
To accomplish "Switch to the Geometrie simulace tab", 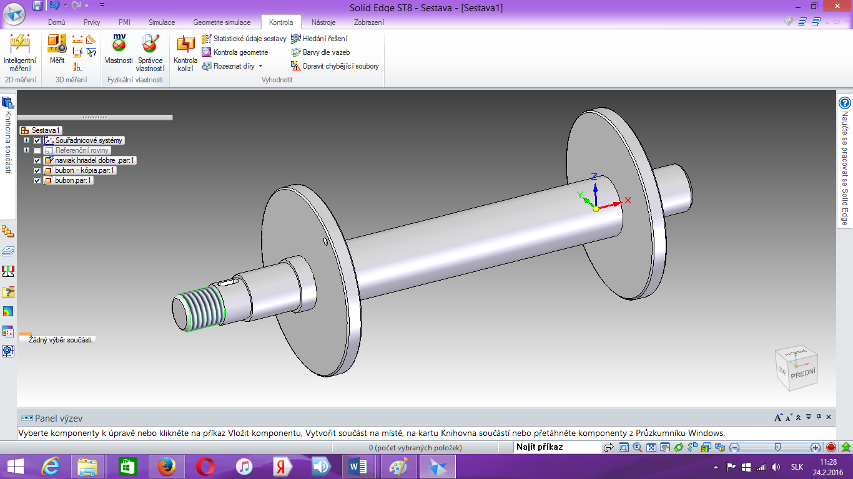I will (x=222, y=22).
